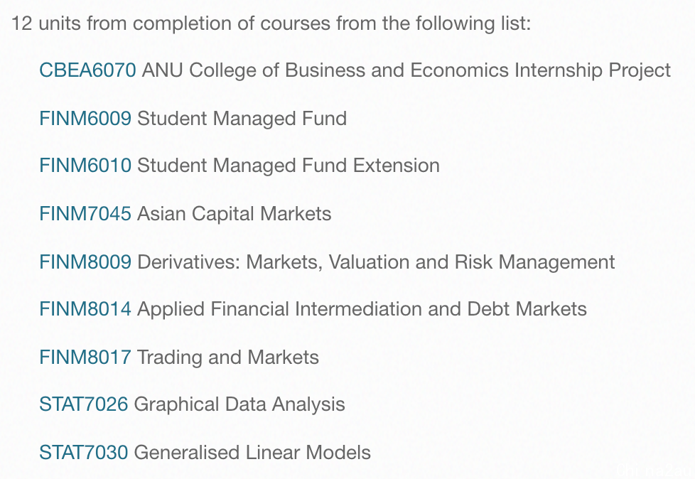The width and height of the screenshot is (695, 479).
Task: Select 'Applied Financial Intermediation and Debt Markets' title
Action: click(x=362, y=309)
